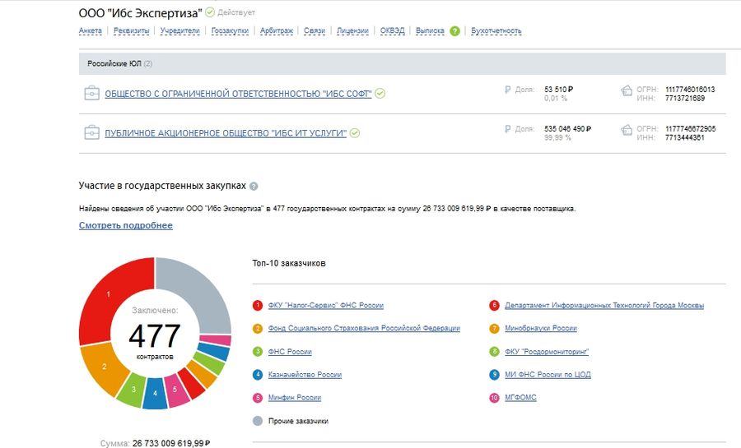The height and width of the screenshot is (448, 741).
Task: Select the large gray donut chart segment
Action: point(198,290)
